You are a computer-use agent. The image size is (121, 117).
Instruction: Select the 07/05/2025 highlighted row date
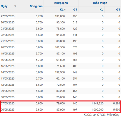pos(8,104)
